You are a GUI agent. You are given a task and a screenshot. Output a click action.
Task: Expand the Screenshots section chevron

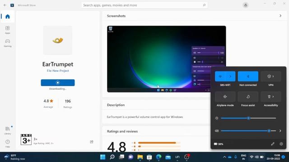click(280, 16)
